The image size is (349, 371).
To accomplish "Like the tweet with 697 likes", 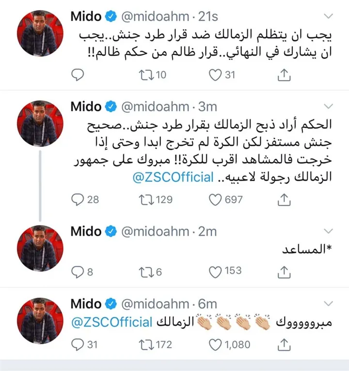I will click(215, 199).
